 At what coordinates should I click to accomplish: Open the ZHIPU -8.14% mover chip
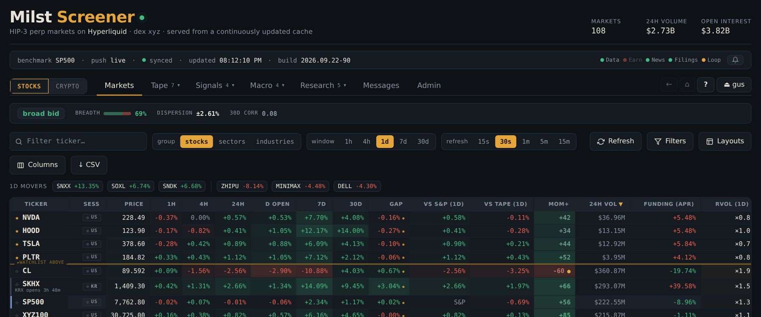242,186
